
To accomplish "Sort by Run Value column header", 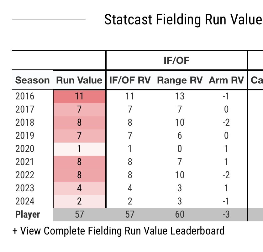I will click(79, 80).
